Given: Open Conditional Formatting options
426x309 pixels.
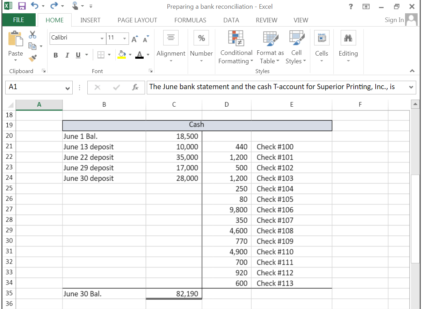Looking at the screenshot, I should (x=236, y=46).
